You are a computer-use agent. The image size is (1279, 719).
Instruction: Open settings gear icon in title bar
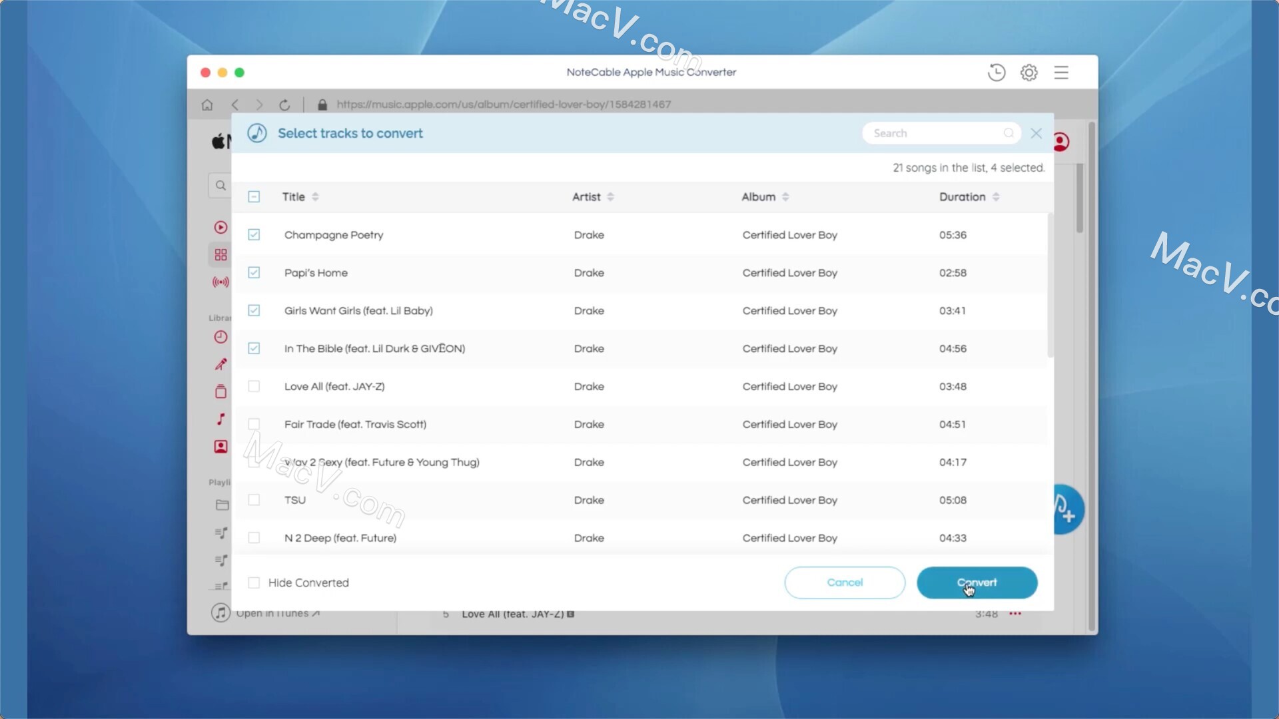(x=1029, y=73)
